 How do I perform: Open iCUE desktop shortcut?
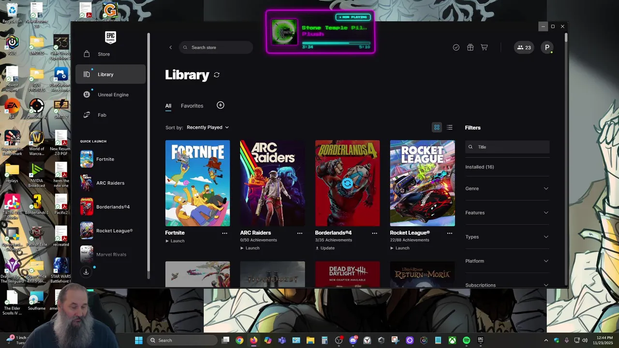[12, 45]
